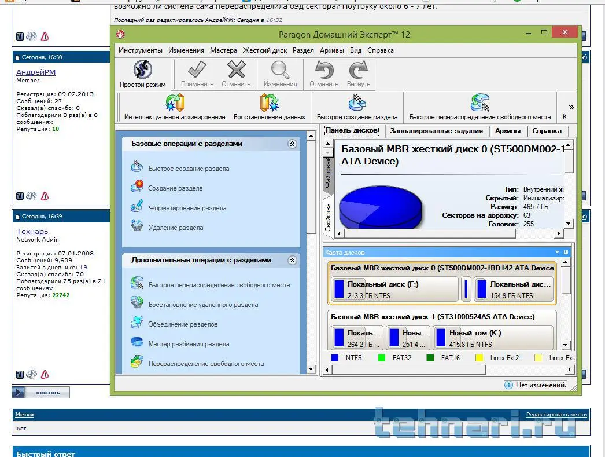Click report warning icon under Технарь post
This screenshot has width=605, height=457.
[x=45, y=374]
